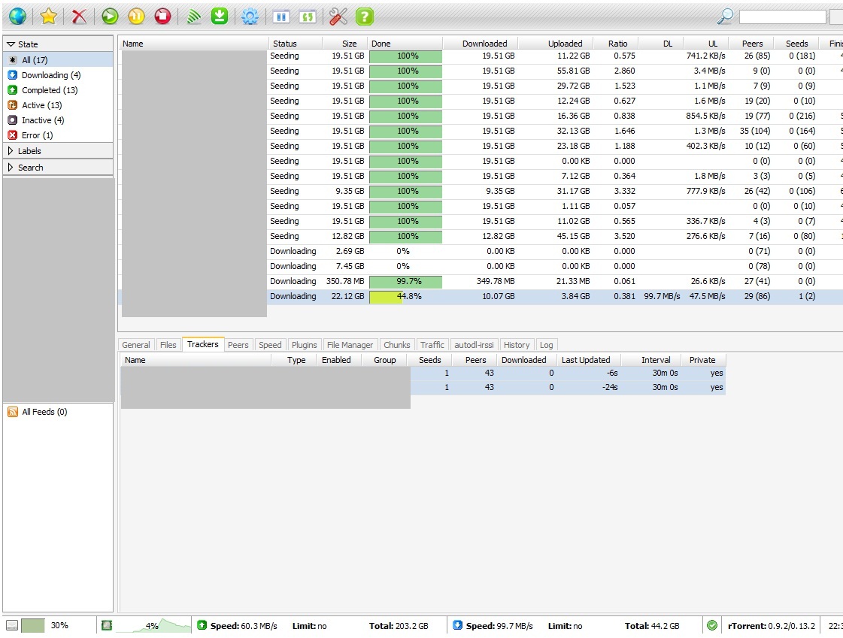
Task: Open the RSS feed manager icon
Action: click(193, 16)
